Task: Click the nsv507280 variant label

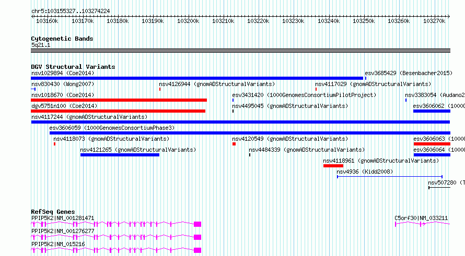Action: click(x=446, y=182)
